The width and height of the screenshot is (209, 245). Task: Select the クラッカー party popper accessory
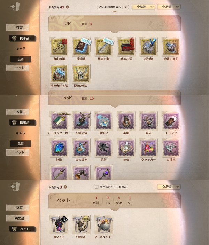[148, 148]
